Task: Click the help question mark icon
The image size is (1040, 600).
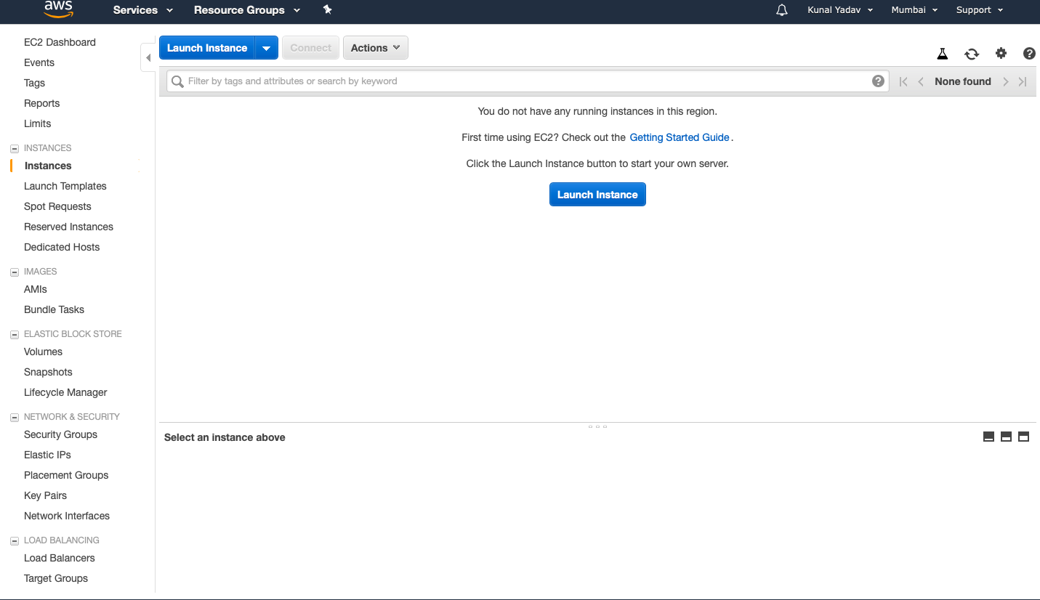Action: [1029, 53]
